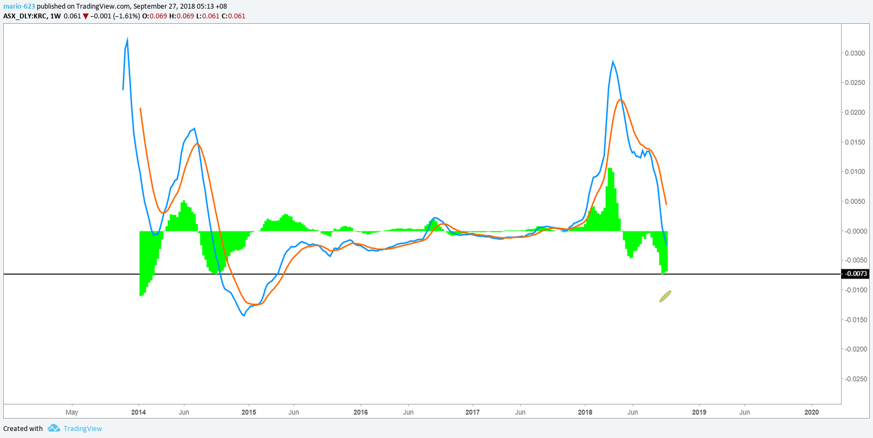Image resolution: width=873 pixels, height=438 pixels.
Task: Click the May label on time axis
Action: pyautogui.click(x=72, y=412)
